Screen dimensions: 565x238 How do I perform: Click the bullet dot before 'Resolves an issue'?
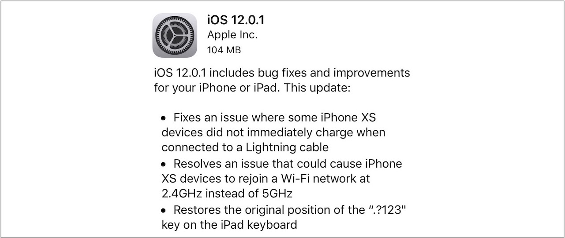(164, 164)
